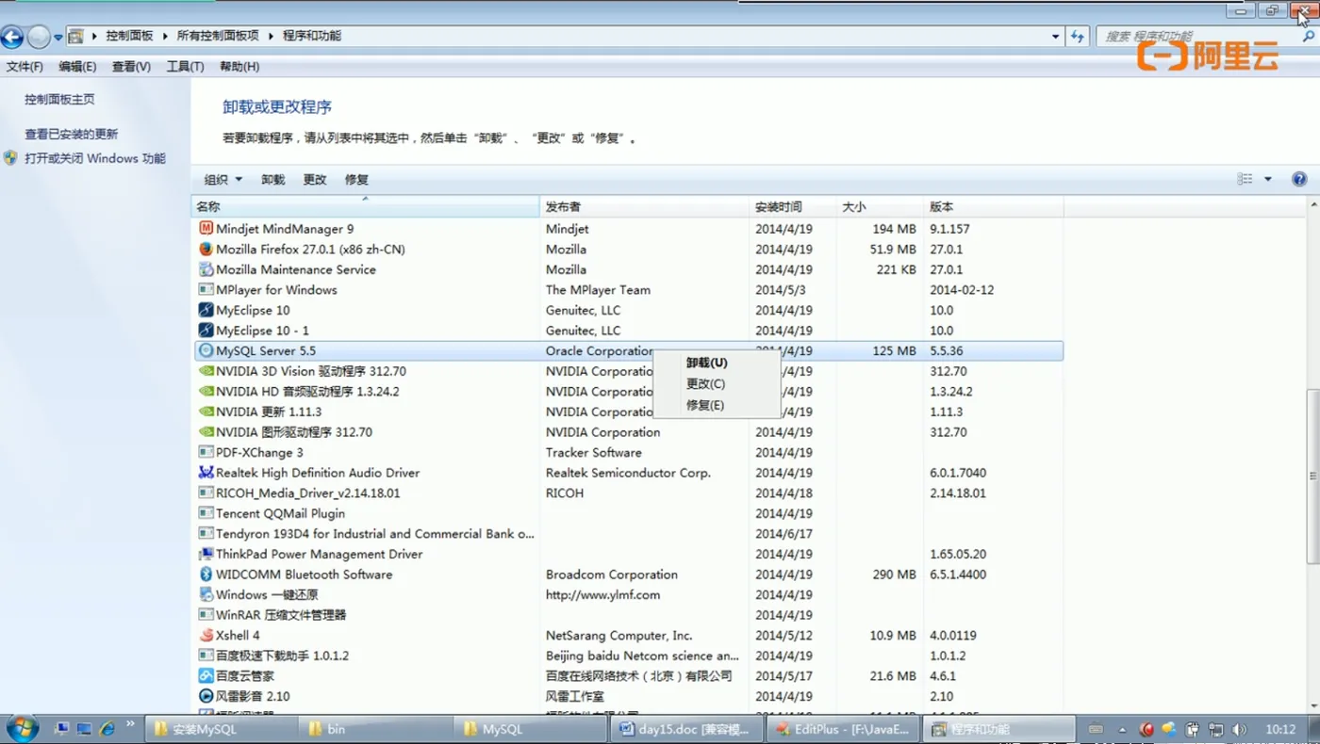Open the view options dropdown arrow
1320x744 pixels.
point(1267,179)
